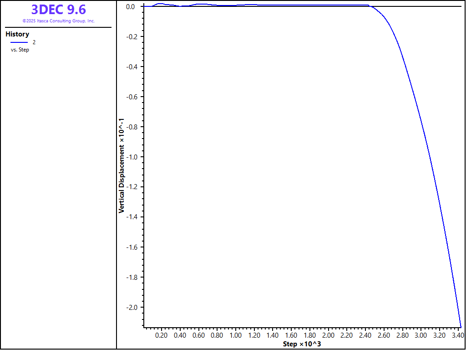Click the 1.80 tick label on x-axis
Viewport: 466px width, 350px height.
click(x=309, y=335)
